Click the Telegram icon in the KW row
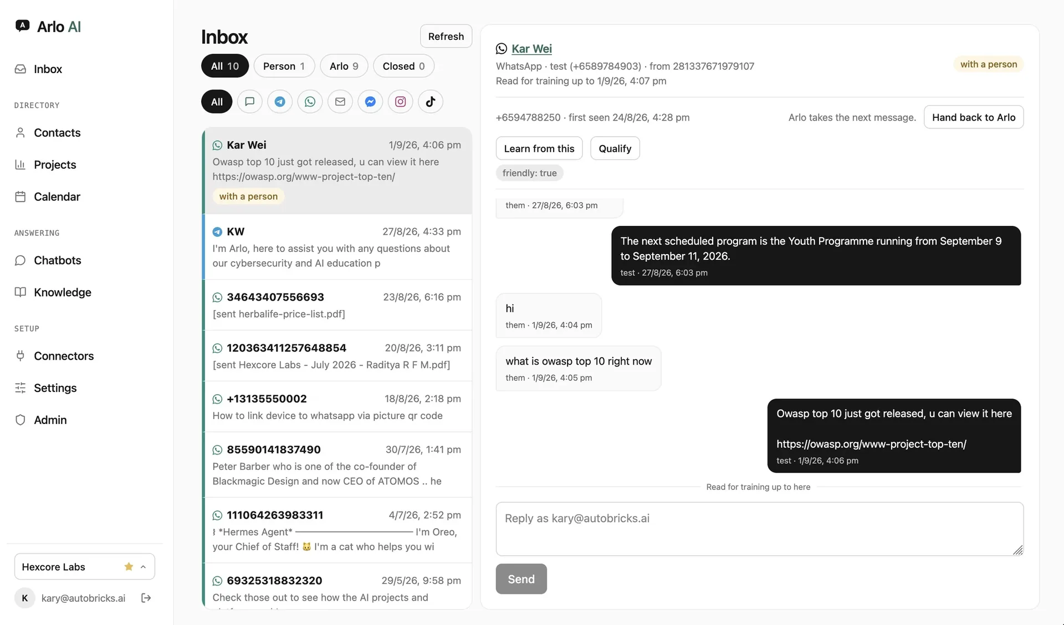This screenshot has height=625, width=1064. pos(217,232)
